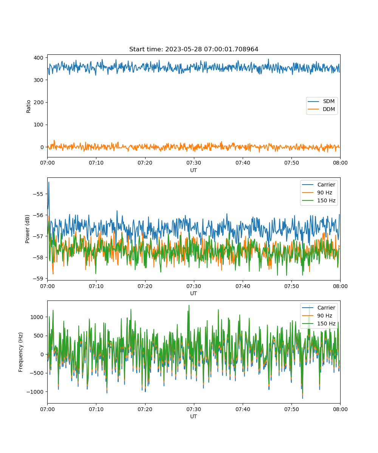The height and width of the screenshot is (453, 378).
Task: Click the 07:00 tick under the Frequency plot
Action: (x=47, y=409)
